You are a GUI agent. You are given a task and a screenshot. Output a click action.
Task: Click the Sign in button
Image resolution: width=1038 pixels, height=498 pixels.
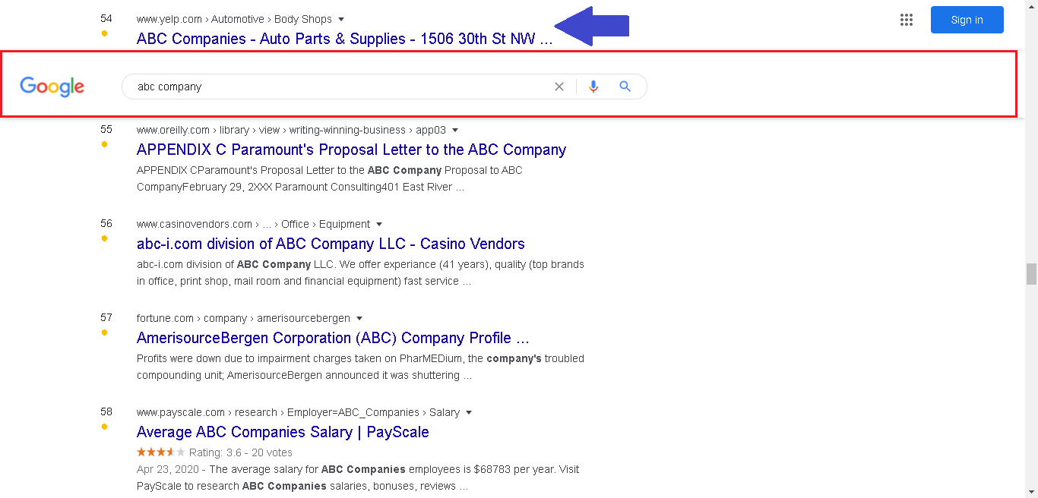[967, 20]
